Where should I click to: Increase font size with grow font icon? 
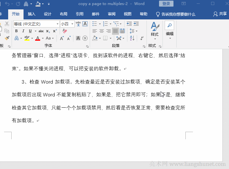click(62, 38)
